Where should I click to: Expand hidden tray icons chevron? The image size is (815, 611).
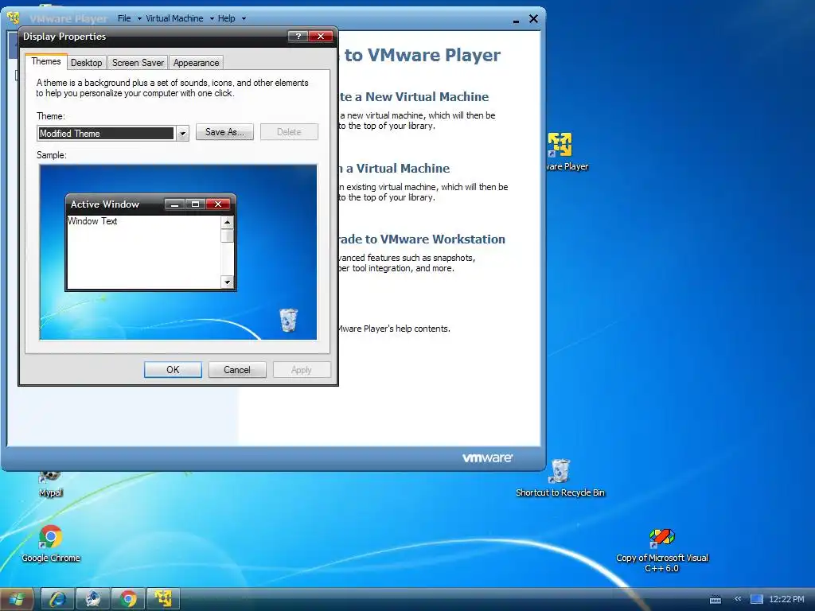(738, 599)
